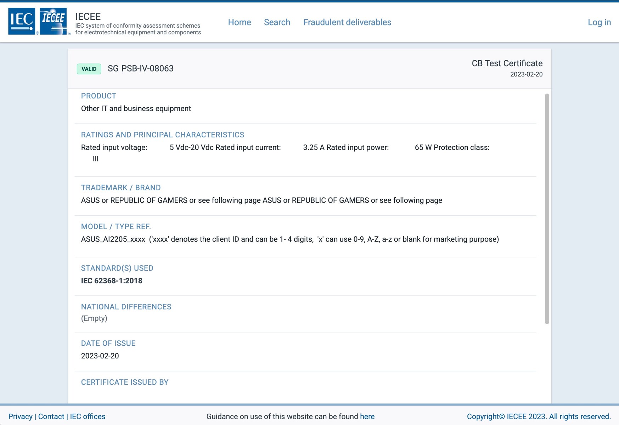Click the CB Test Certificate title
The width and height of the screenshot is (619, 425).
[x=507, y=63]
